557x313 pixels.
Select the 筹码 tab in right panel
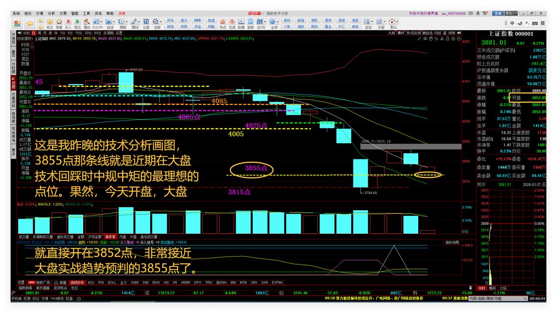tap(492, 288)
